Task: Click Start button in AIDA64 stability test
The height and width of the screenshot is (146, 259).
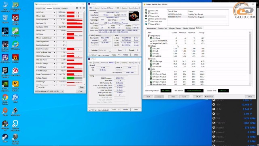Action: (x=148, y=97)
